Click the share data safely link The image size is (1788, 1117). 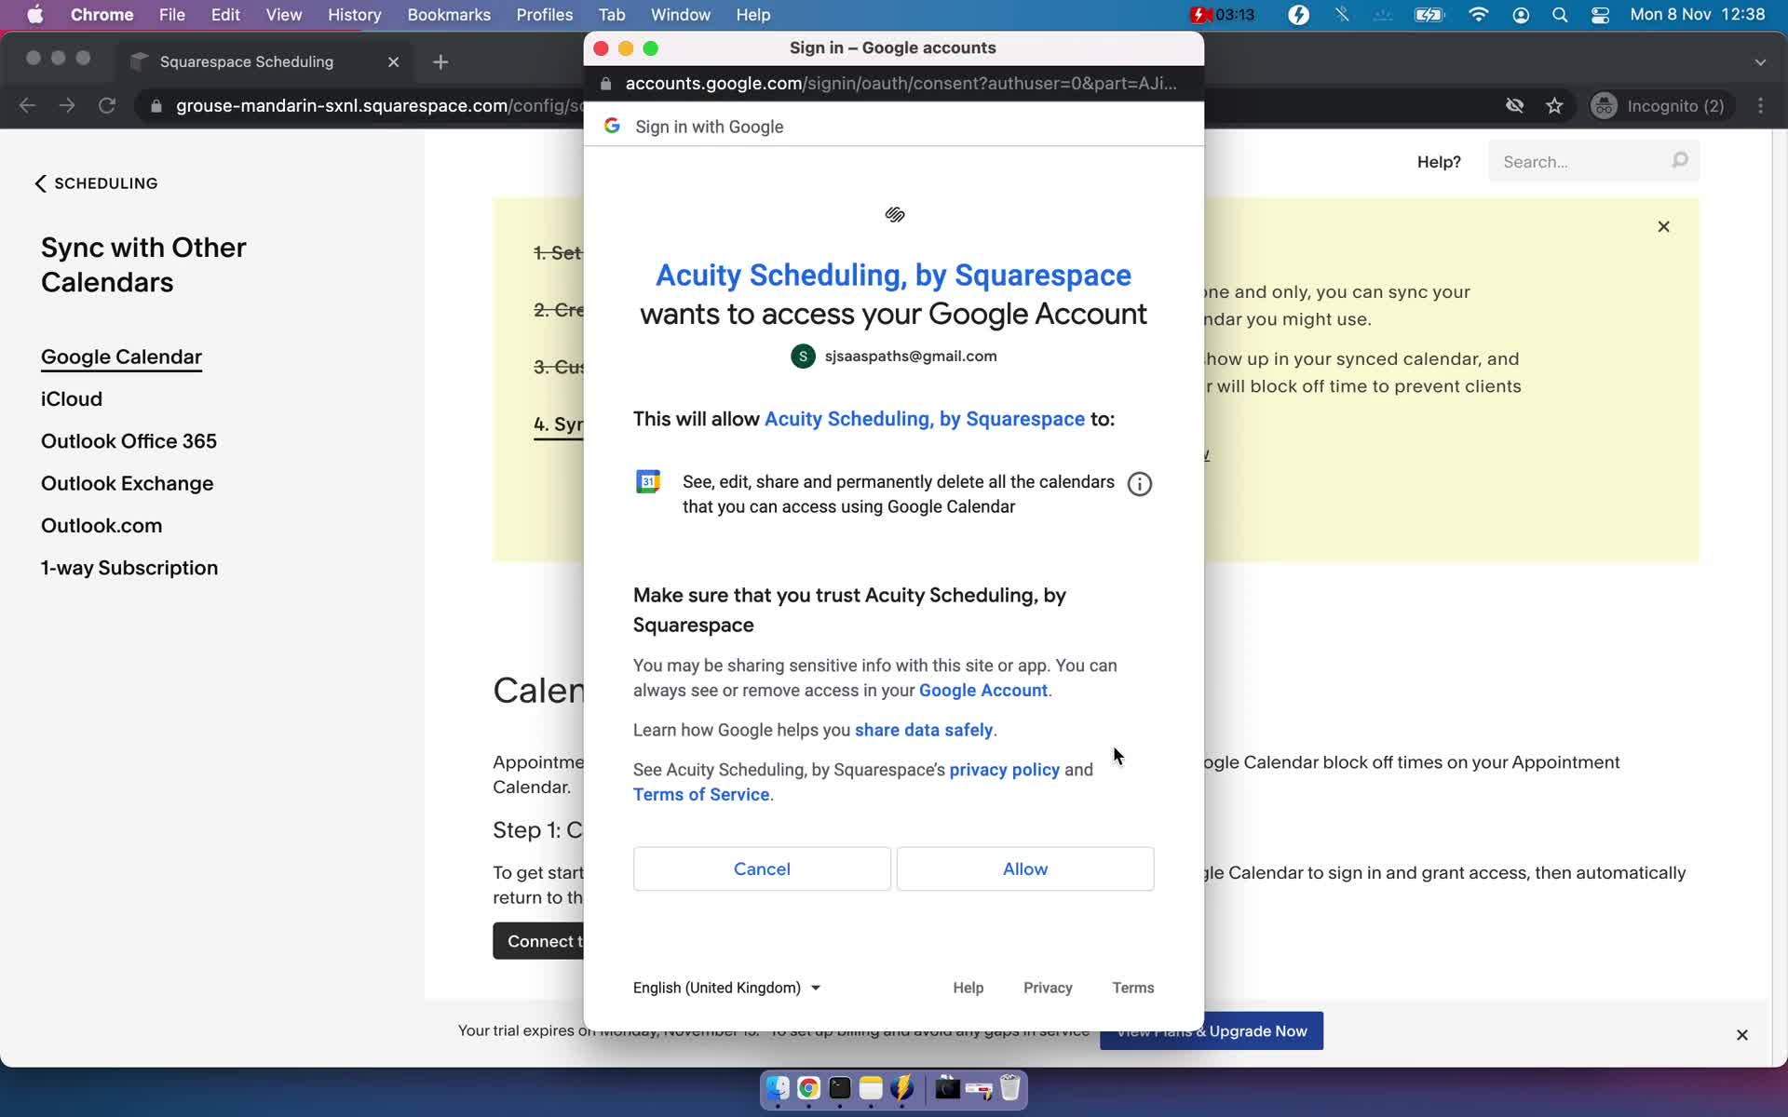tap(924, 730)
